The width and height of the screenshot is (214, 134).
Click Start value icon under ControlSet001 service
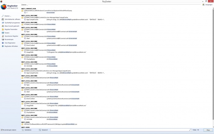pyautogui.click(x=25, y=39)
